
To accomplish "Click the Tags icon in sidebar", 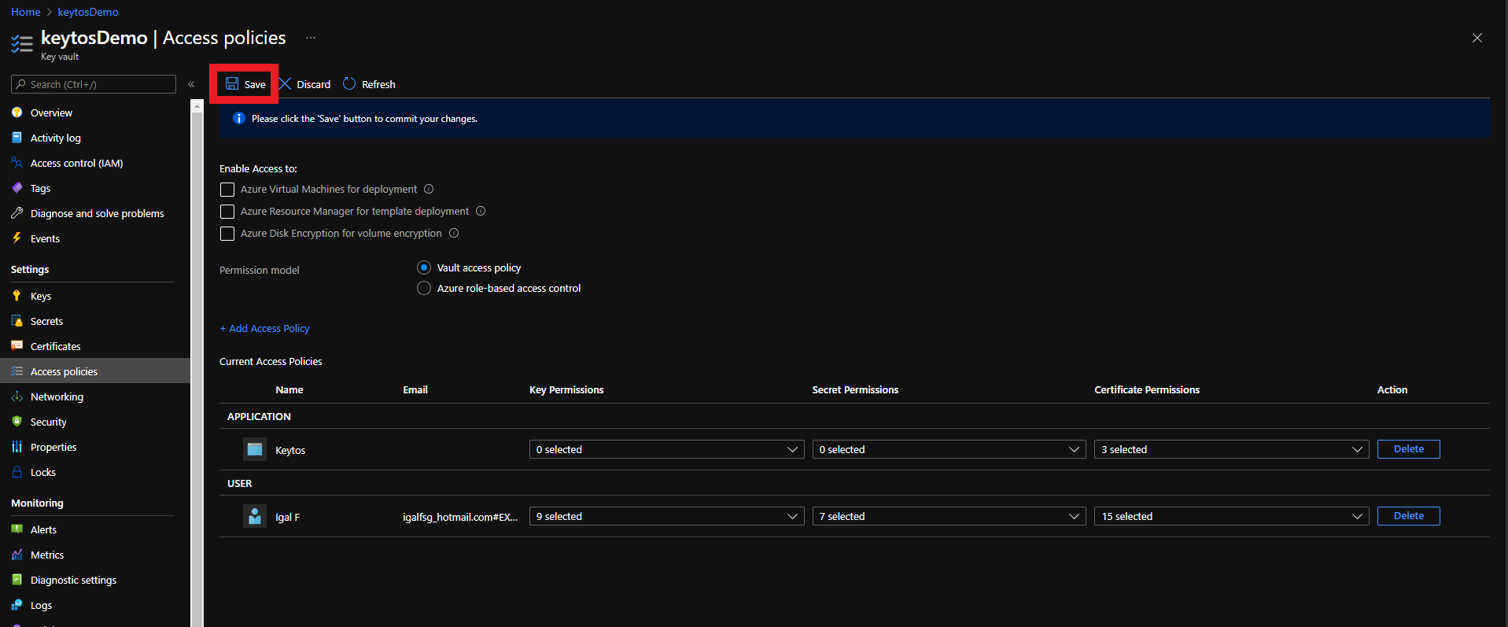I will pos(17,188).
